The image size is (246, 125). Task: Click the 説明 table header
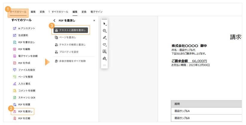click(177, 104)
